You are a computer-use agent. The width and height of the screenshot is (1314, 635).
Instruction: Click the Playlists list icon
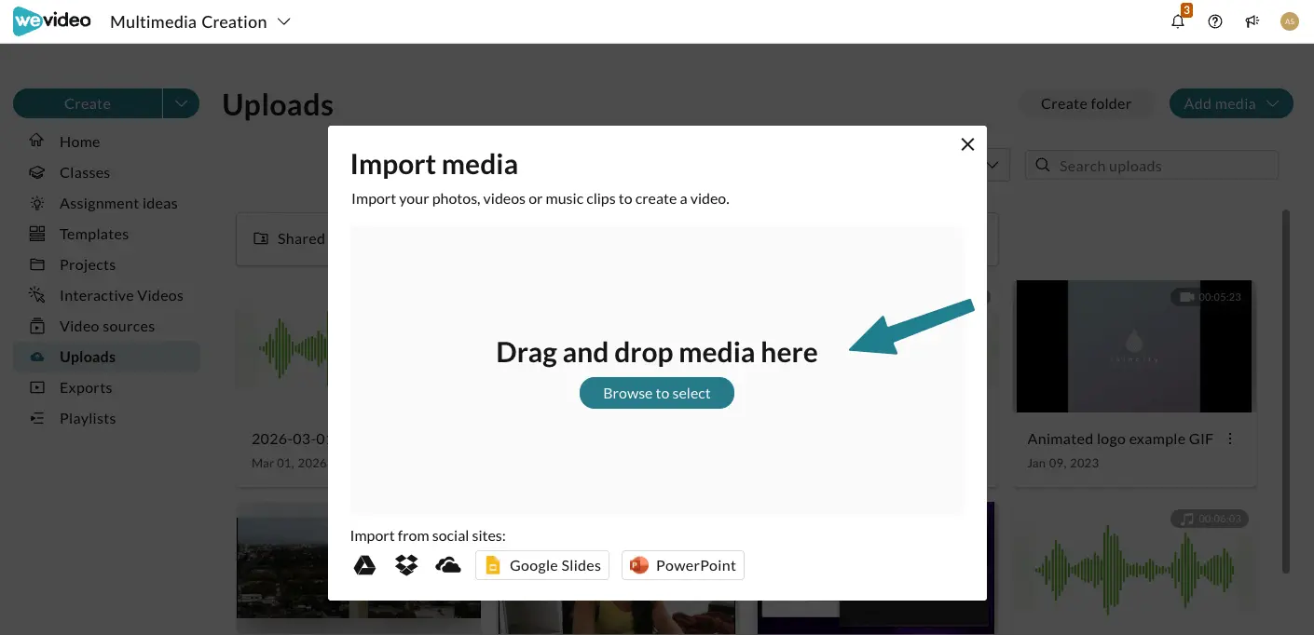click(x=37, y=418)
